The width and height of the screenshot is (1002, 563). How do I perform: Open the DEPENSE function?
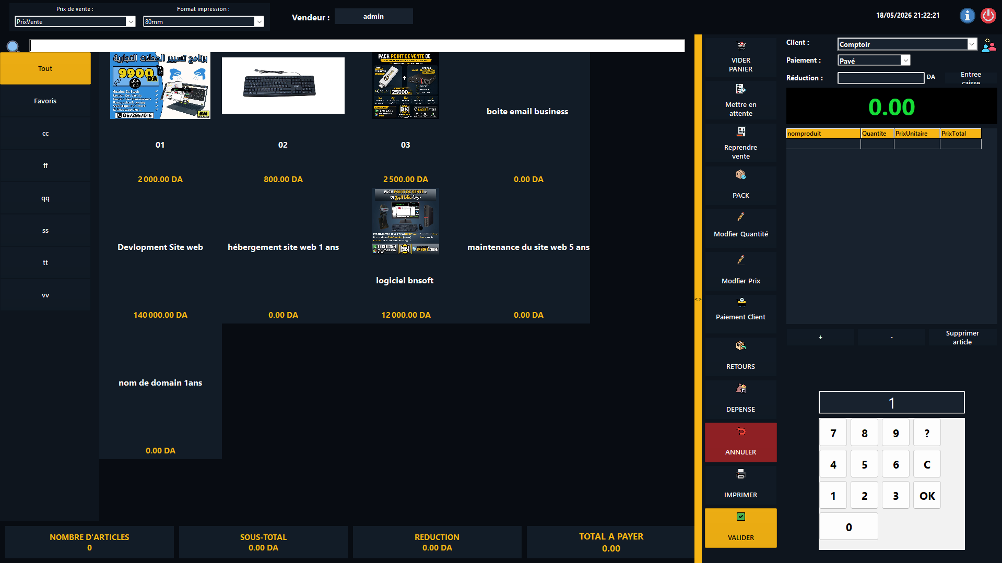pos(740,400)
